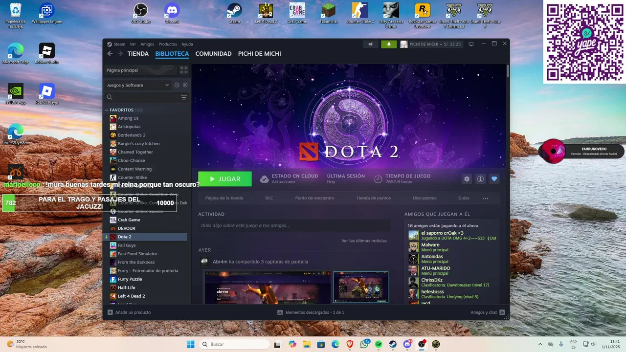Screen dimensions: 626x352
Task: Open Wallpaper Engine desktop icon
Action: point(47,13)
